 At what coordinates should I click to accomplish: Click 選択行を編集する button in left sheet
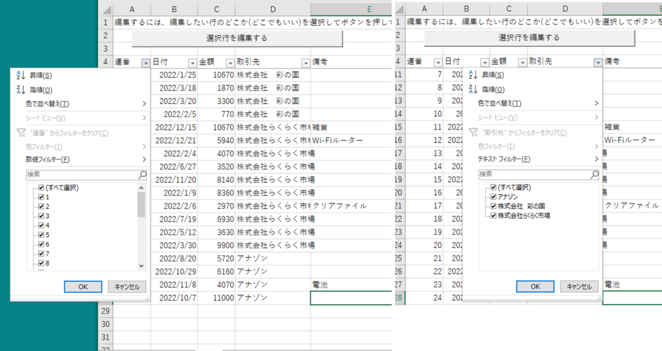pyautogui.click(x=237, y=38)
